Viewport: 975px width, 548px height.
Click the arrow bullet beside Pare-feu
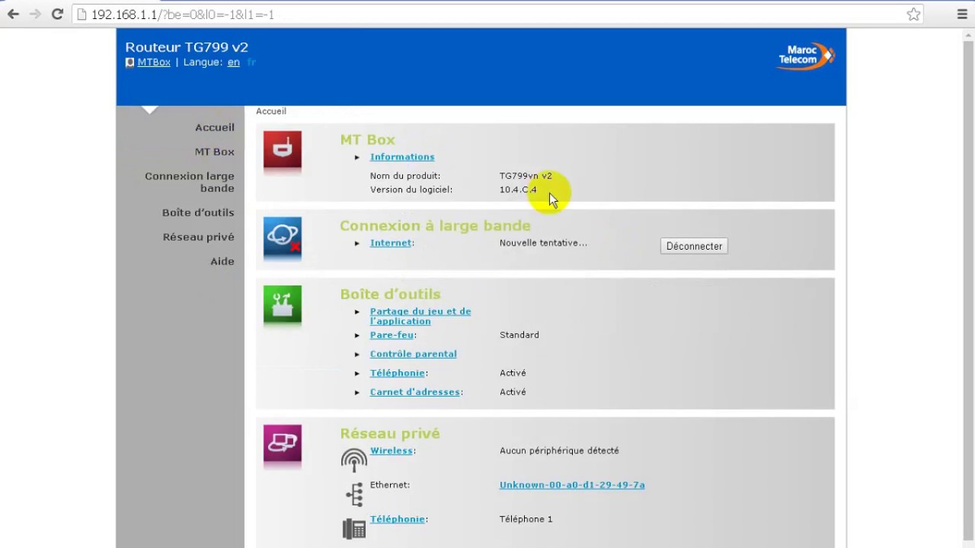coord(357,336)
